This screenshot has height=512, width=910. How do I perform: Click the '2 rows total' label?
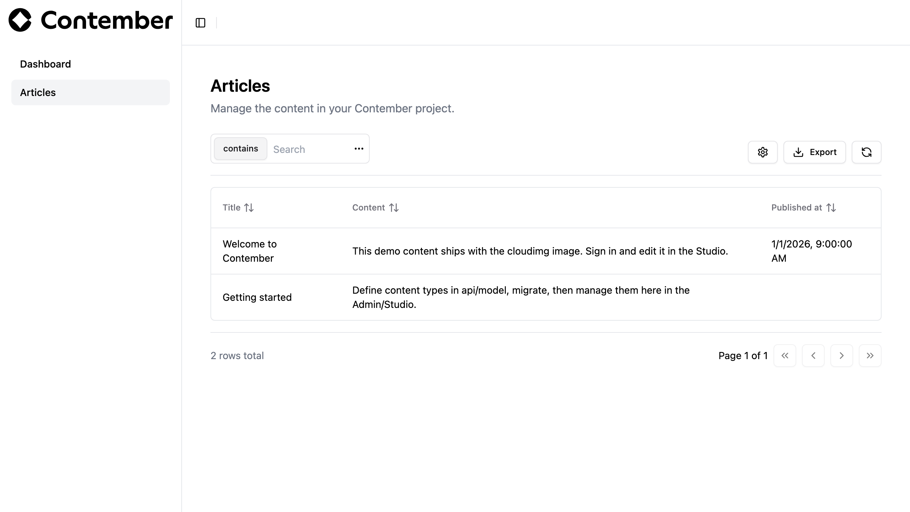coord(237,356)
